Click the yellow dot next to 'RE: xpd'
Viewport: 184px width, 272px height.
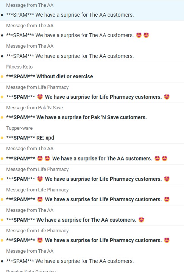pos(2,138)
